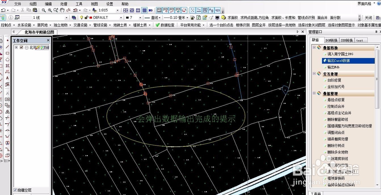This screenshot has height=195, width=381.
Task: Click the 求面积 button
Action: click(232, 18)
